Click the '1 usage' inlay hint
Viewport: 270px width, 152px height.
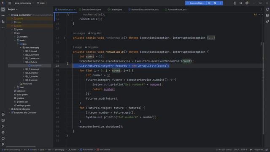click(x=77, y=47)
